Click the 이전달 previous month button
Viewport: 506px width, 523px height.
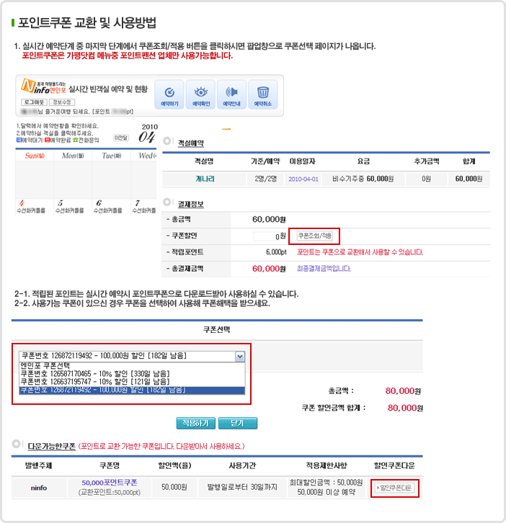[x=122, y=137]
